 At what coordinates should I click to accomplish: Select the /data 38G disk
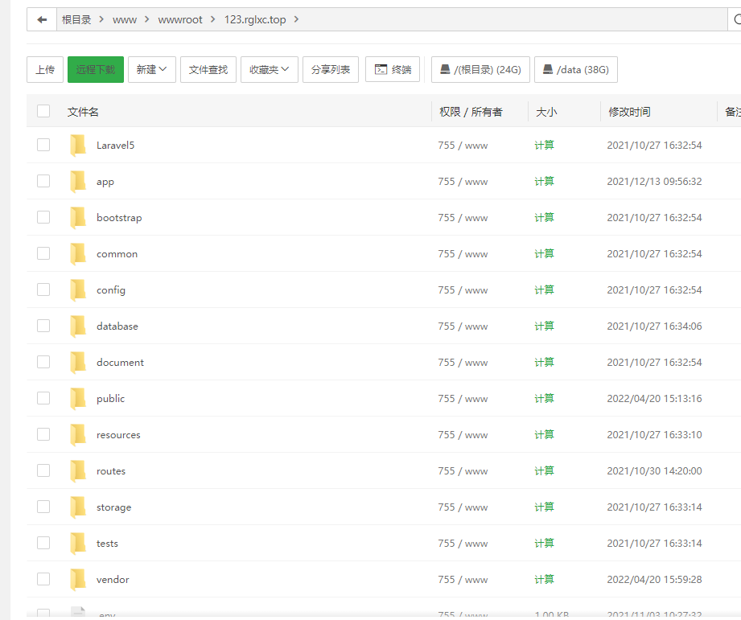pyautogui.click(x=575, y=70)
